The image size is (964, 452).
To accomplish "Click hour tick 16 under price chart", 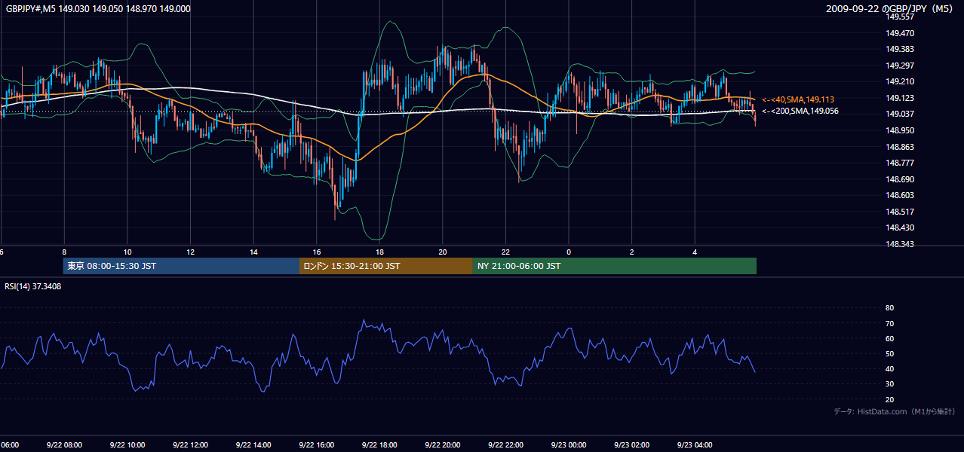I will coord(317,252).
